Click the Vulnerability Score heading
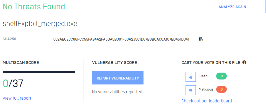 tap(114, 63)
